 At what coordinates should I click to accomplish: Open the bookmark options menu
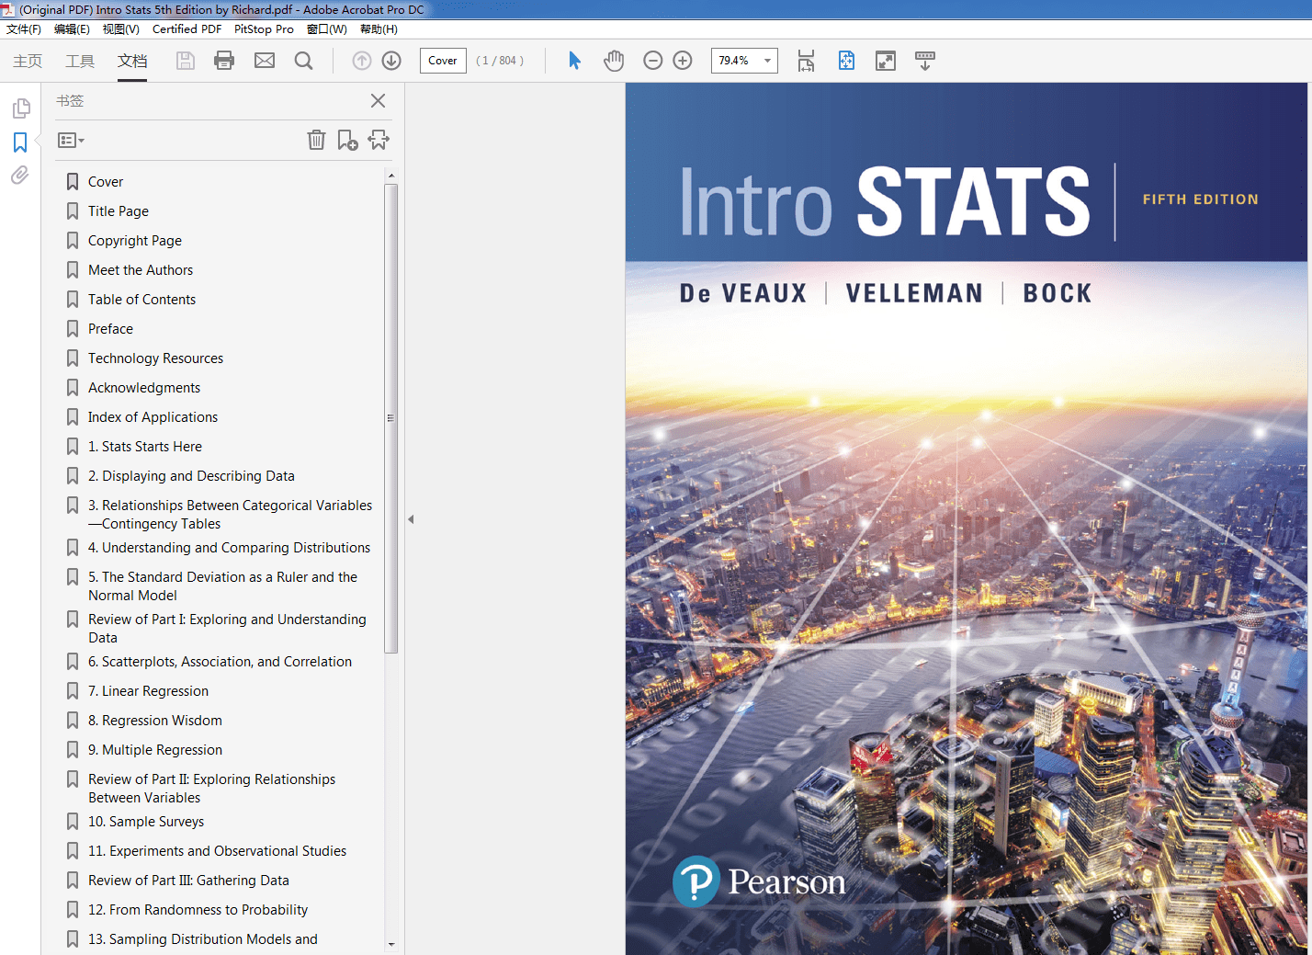[x=70, y=140]
